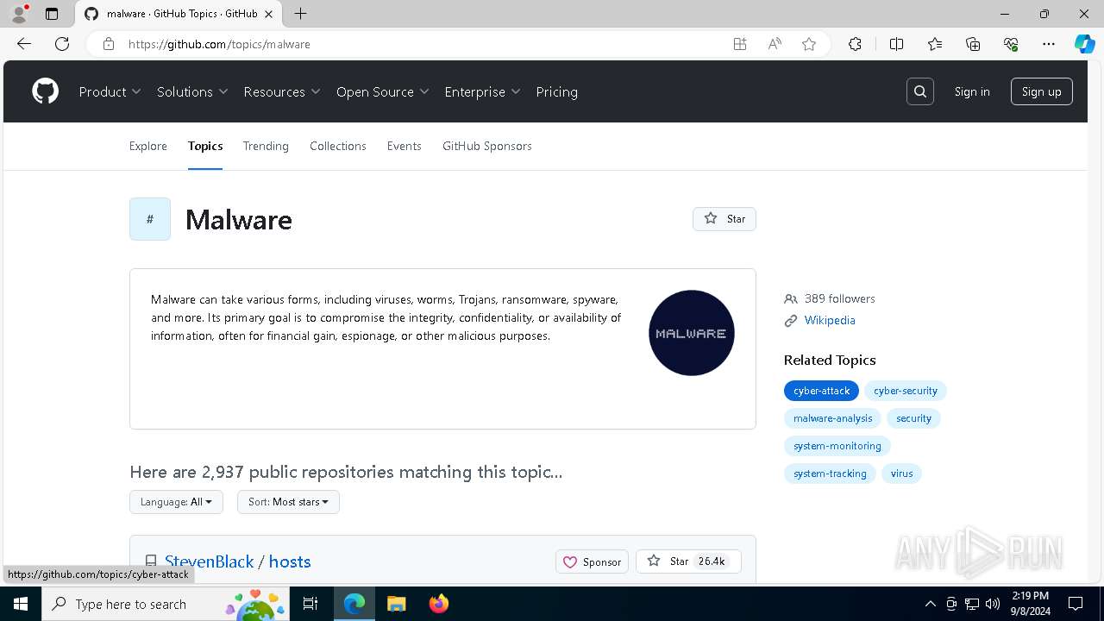Open the security related topic tag
This screenshot has width=1104, height=621.
913,418
